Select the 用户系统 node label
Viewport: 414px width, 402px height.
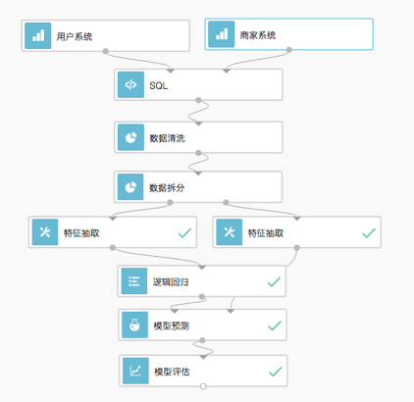coord(75,36)
